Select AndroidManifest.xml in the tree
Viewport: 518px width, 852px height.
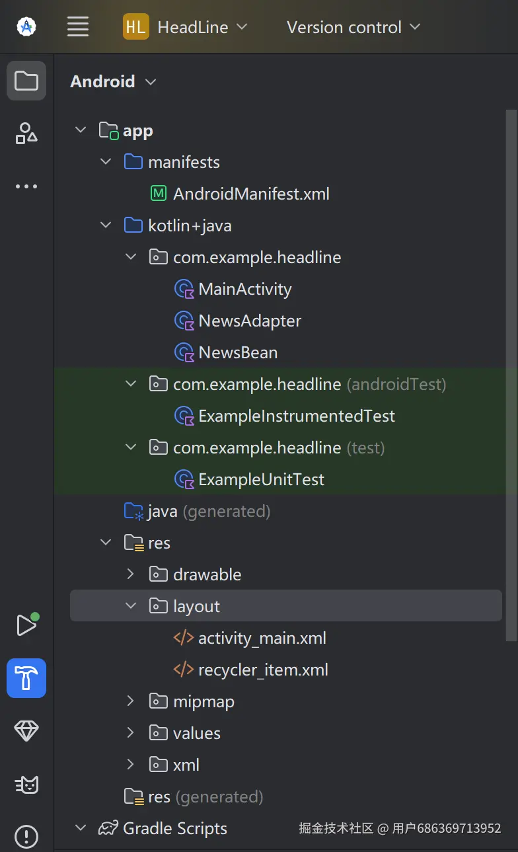coord(251,194)
